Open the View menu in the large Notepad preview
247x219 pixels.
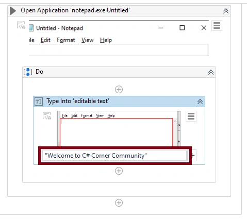coord(88,40)
